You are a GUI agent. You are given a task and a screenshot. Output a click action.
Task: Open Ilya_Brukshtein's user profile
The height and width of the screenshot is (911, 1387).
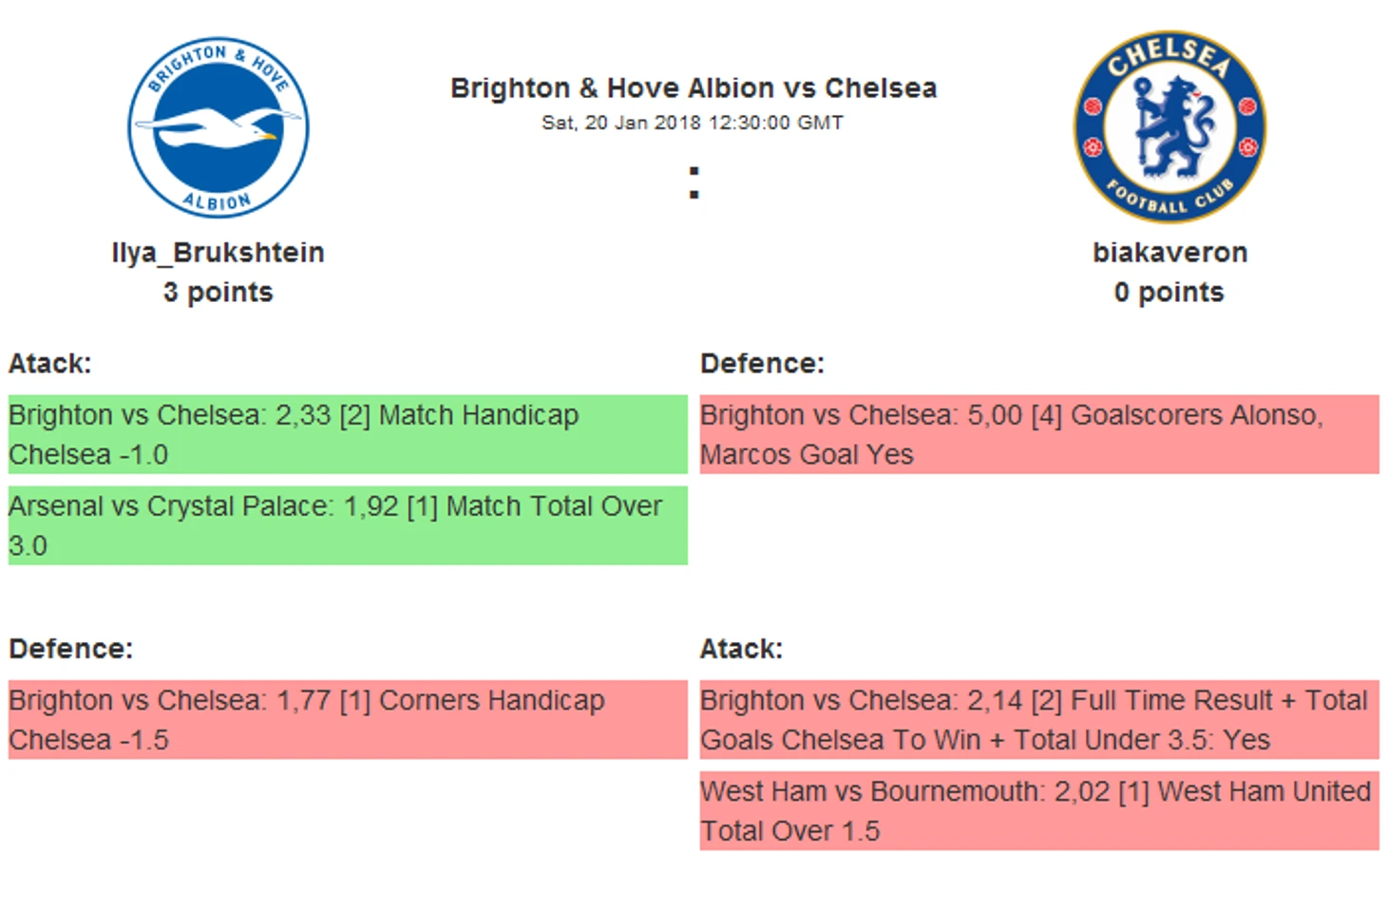coord(218,253)
